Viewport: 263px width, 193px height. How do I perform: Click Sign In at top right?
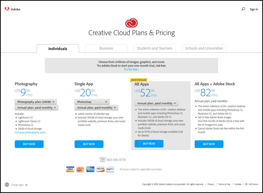[x=254, y=10]
